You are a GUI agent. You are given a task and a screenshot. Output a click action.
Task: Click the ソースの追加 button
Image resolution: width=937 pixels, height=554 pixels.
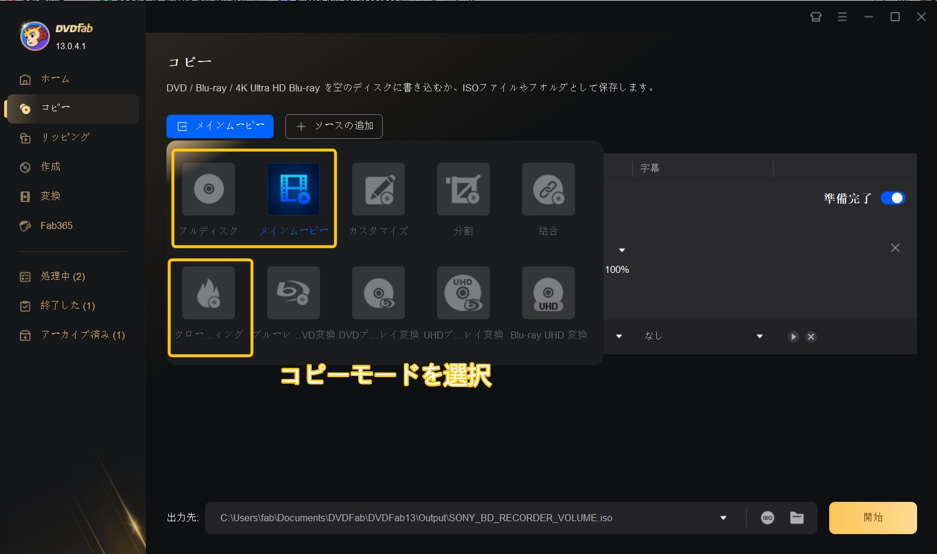[334, 126]
